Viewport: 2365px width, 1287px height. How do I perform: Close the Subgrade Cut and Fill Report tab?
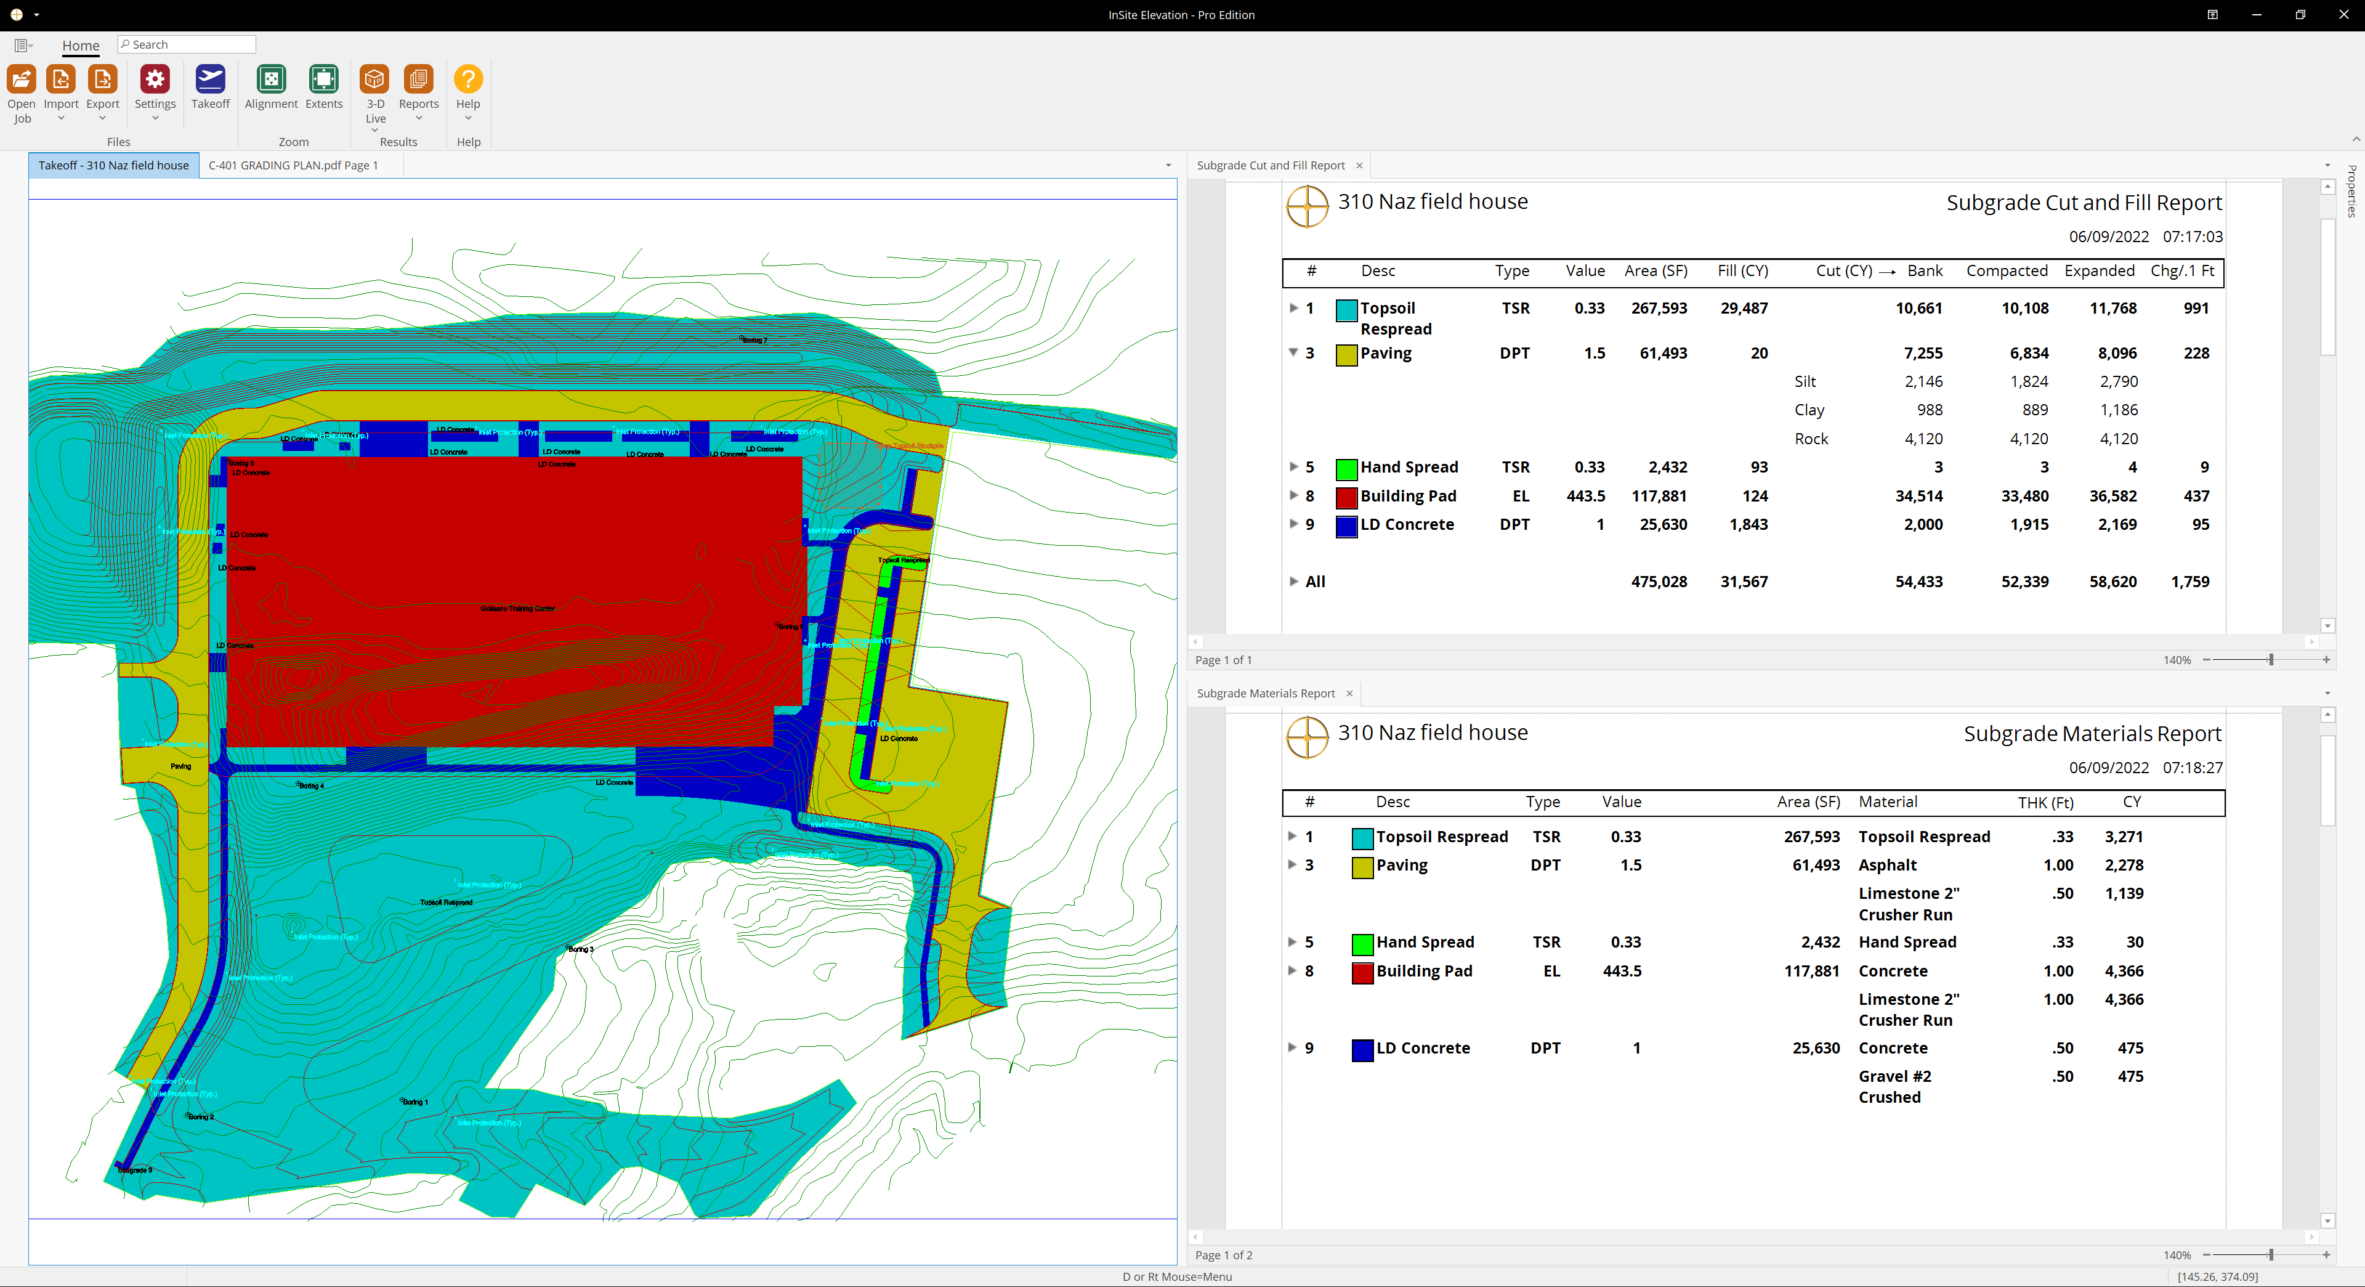click(x=1359, y=165)
